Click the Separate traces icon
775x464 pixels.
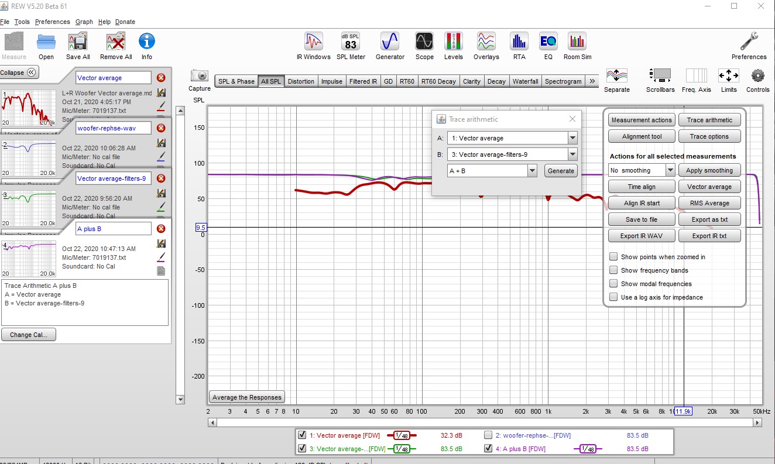(x=617, y=76)
